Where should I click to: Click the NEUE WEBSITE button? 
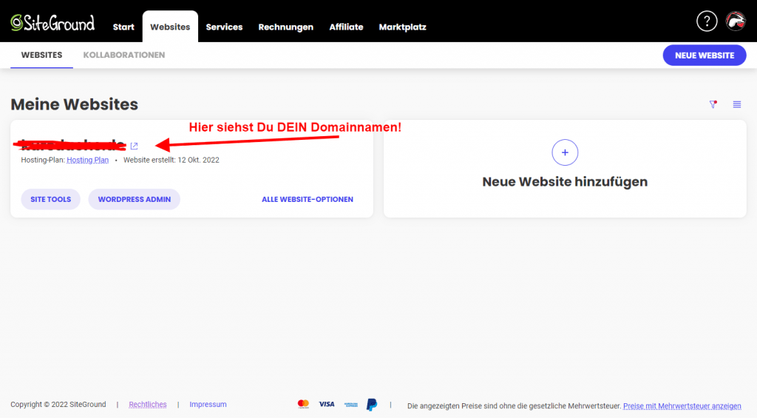coord(705,55)
